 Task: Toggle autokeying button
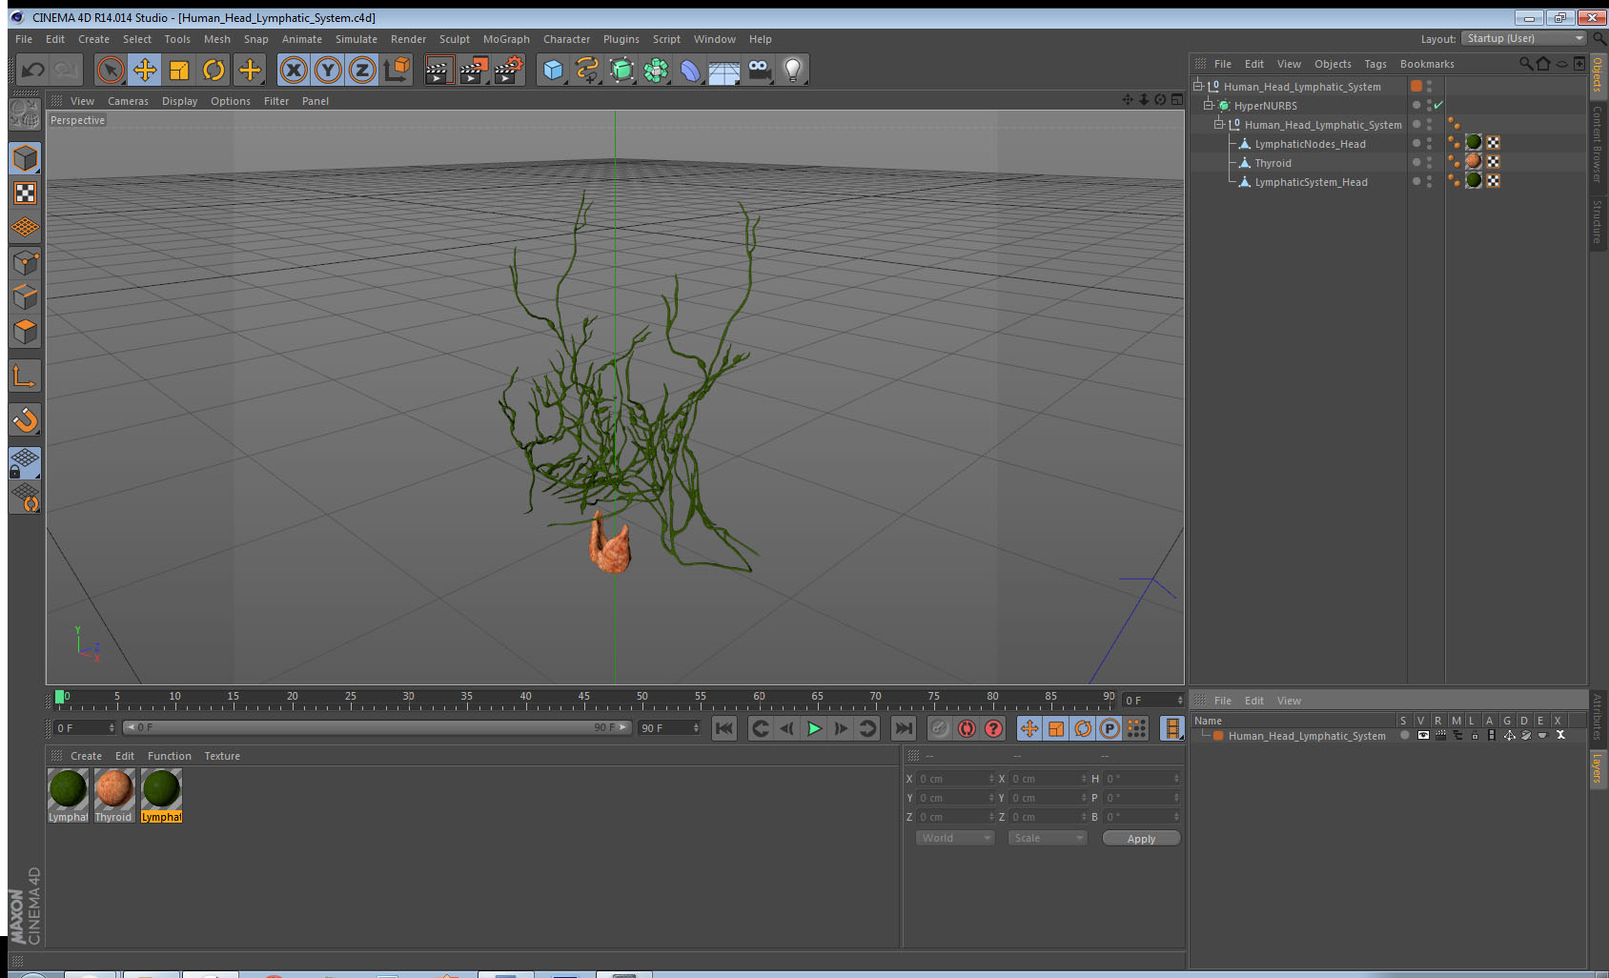967,728
